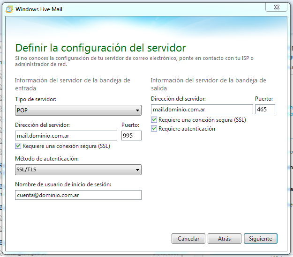Open the Tipo de servidor POP dropdown

tap(78, 110)
